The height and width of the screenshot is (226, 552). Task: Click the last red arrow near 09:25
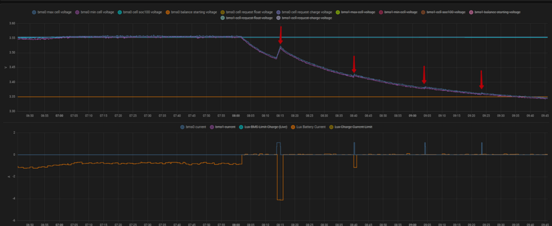click(481, 80)
